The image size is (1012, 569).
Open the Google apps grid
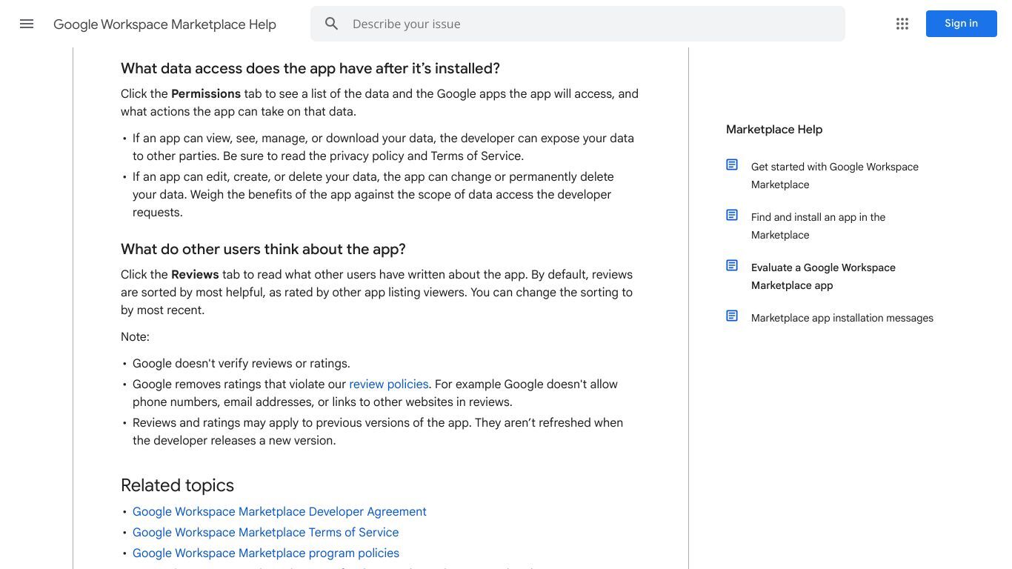902,24
